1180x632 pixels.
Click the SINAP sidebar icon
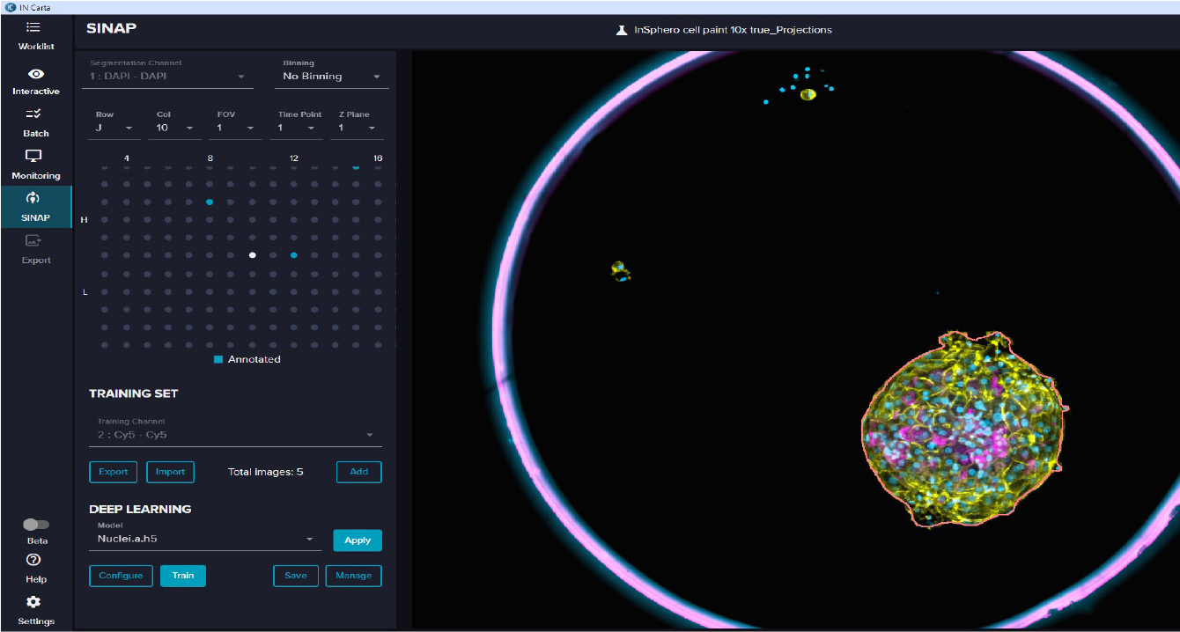coord(33,198)
